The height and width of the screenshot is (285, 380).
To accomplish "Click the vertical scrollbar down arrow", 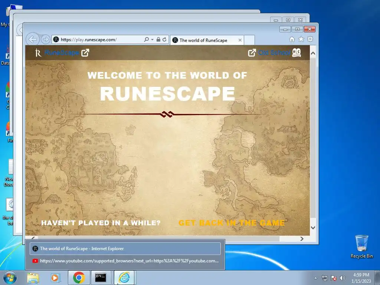I will pos(313,227).
